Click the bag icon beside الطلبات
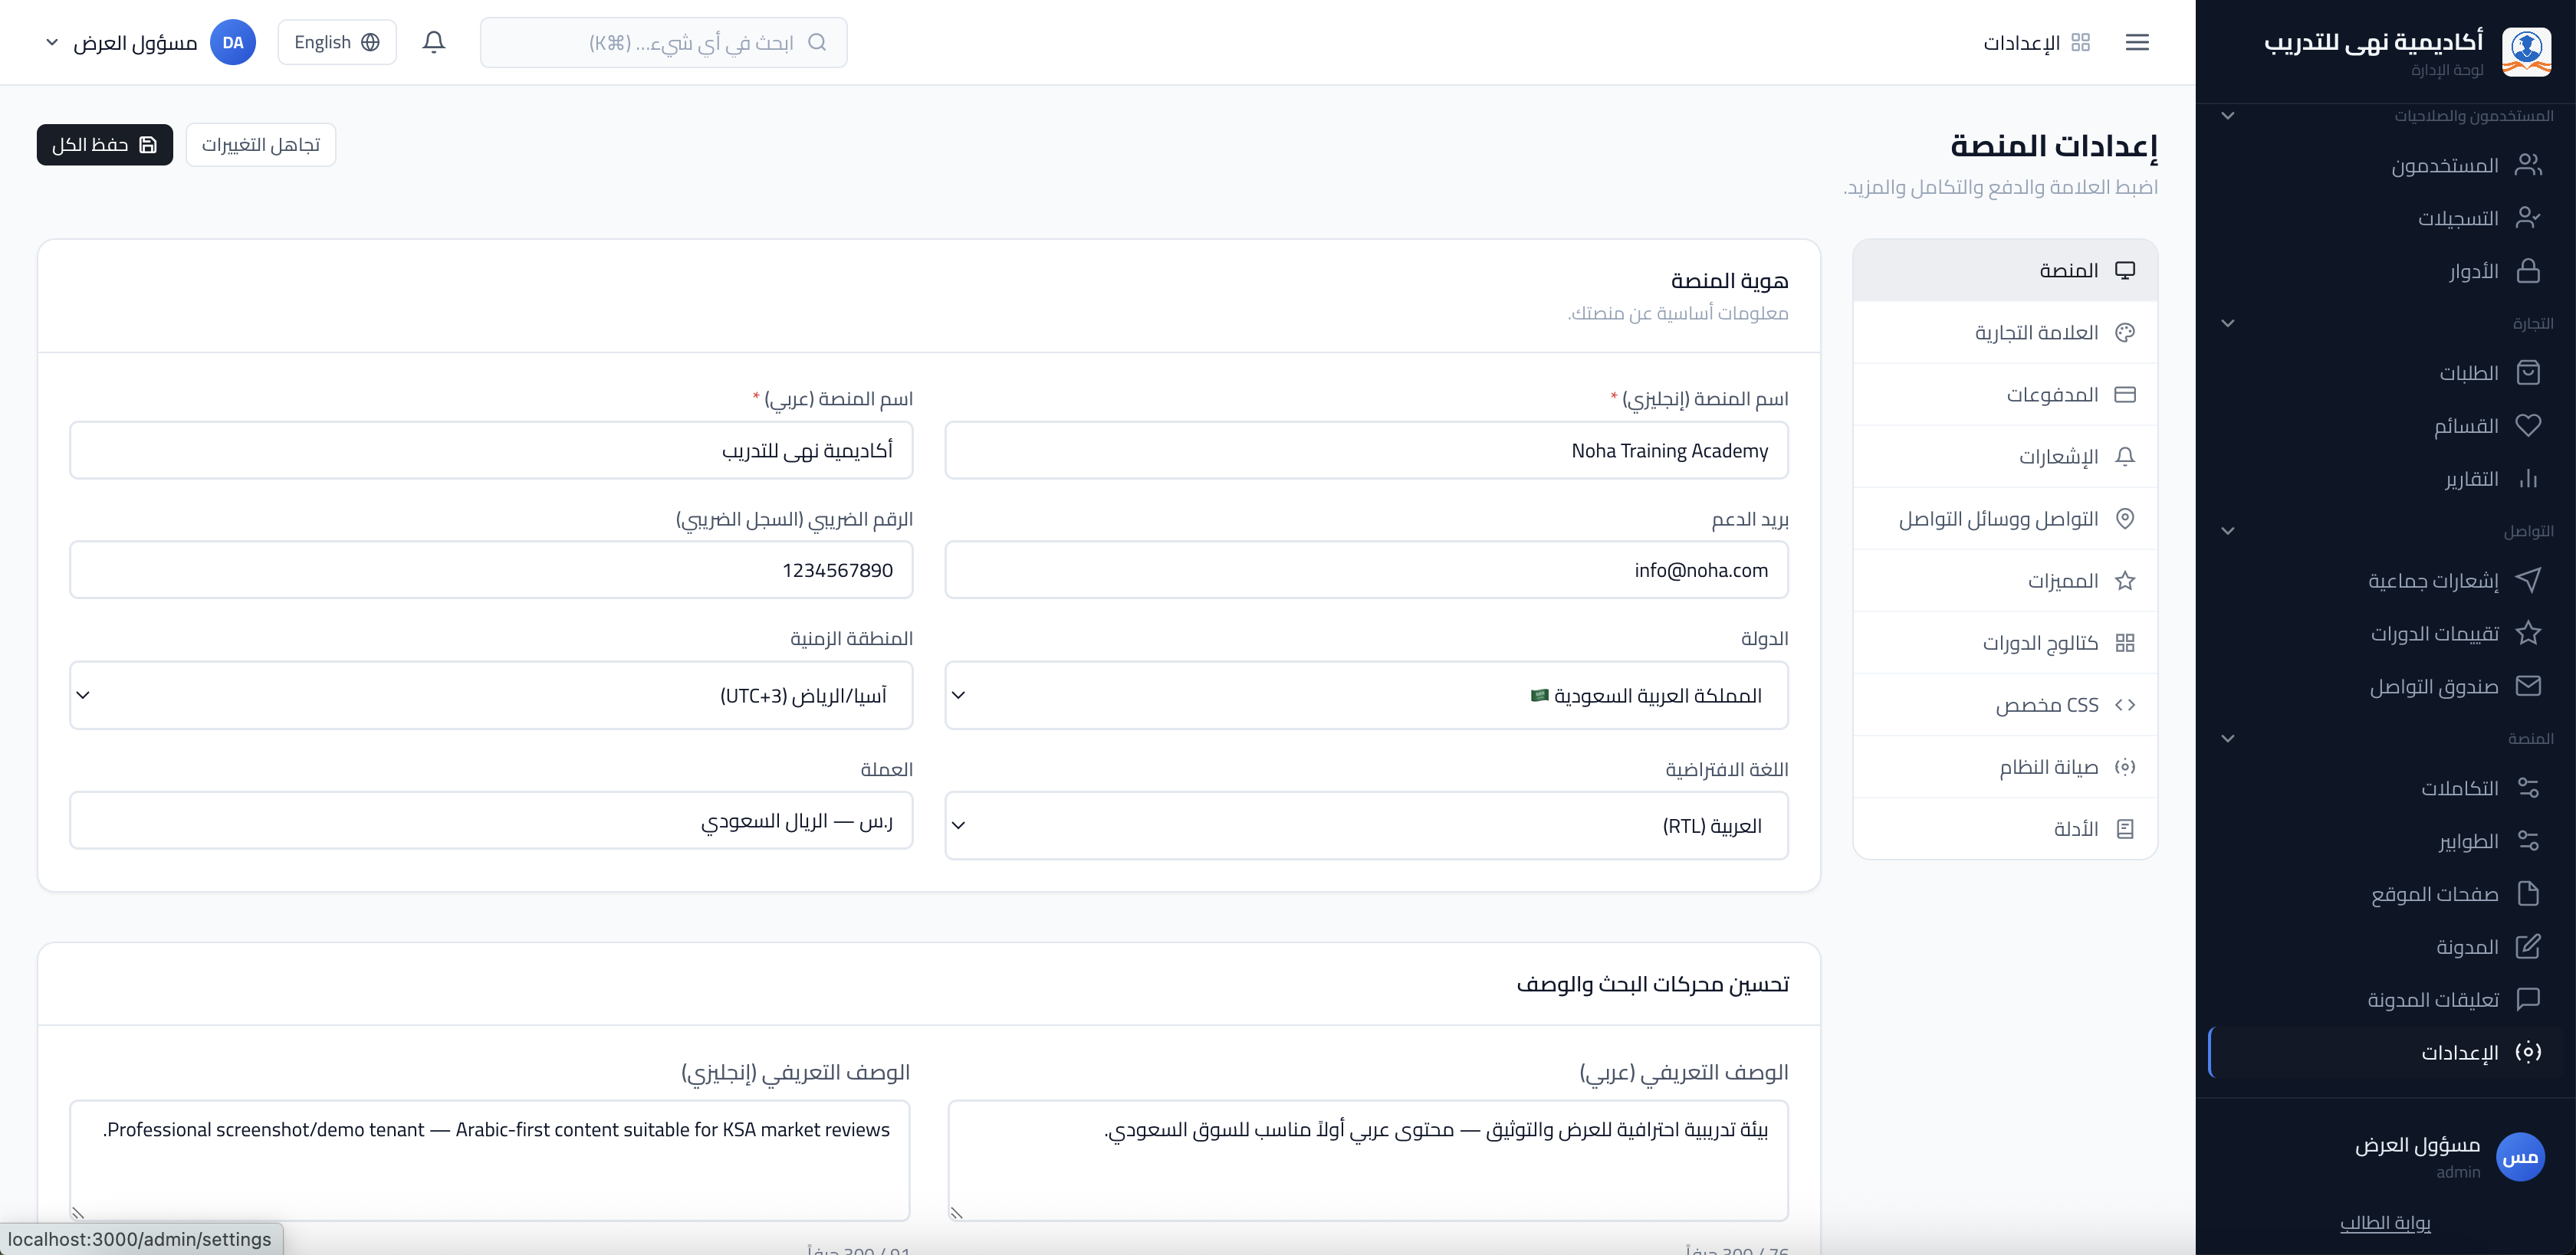The height and width of the screenshot is (1255, 2576). click(x=2528, y=372)
